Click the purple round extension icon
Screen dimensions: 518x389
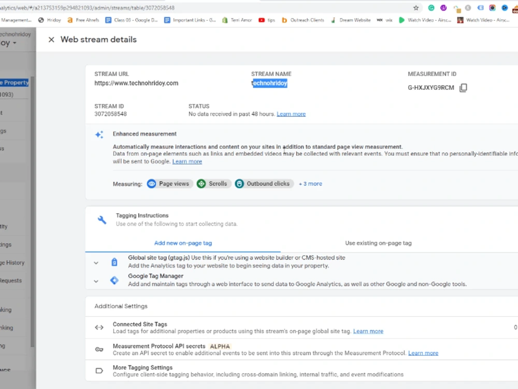(443, 8)
